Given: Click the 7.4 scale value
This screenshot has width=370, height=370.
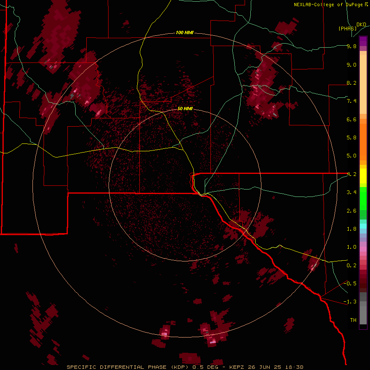Looking at the screenshot, I should (x=351, y=101).
